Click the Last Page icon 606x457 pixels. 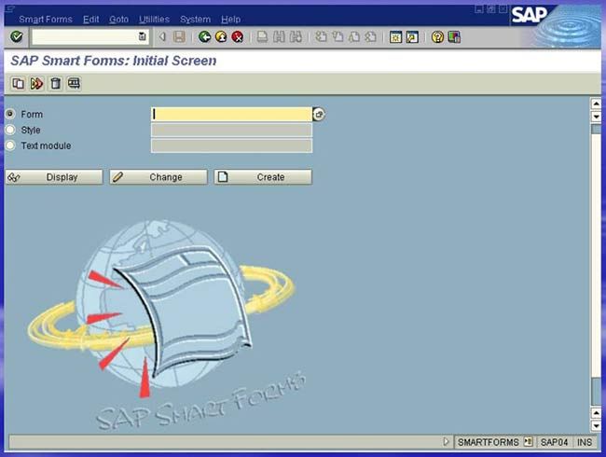[371, 36]
